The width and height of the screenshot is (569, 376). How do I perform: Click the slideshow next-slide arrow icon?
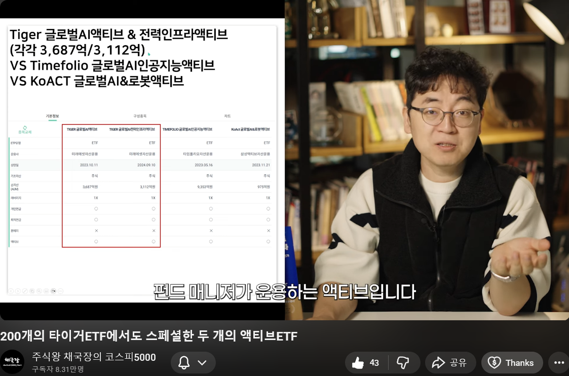(x=18, y=291)
